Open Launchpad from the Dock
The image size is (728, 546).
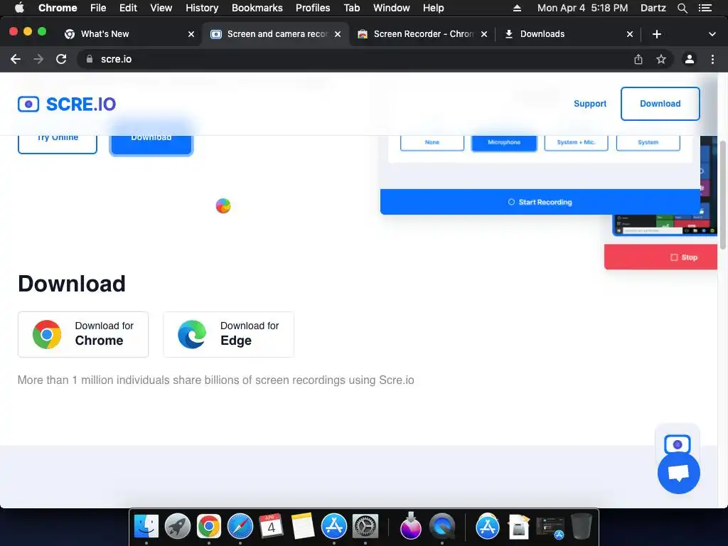[177, 527]
